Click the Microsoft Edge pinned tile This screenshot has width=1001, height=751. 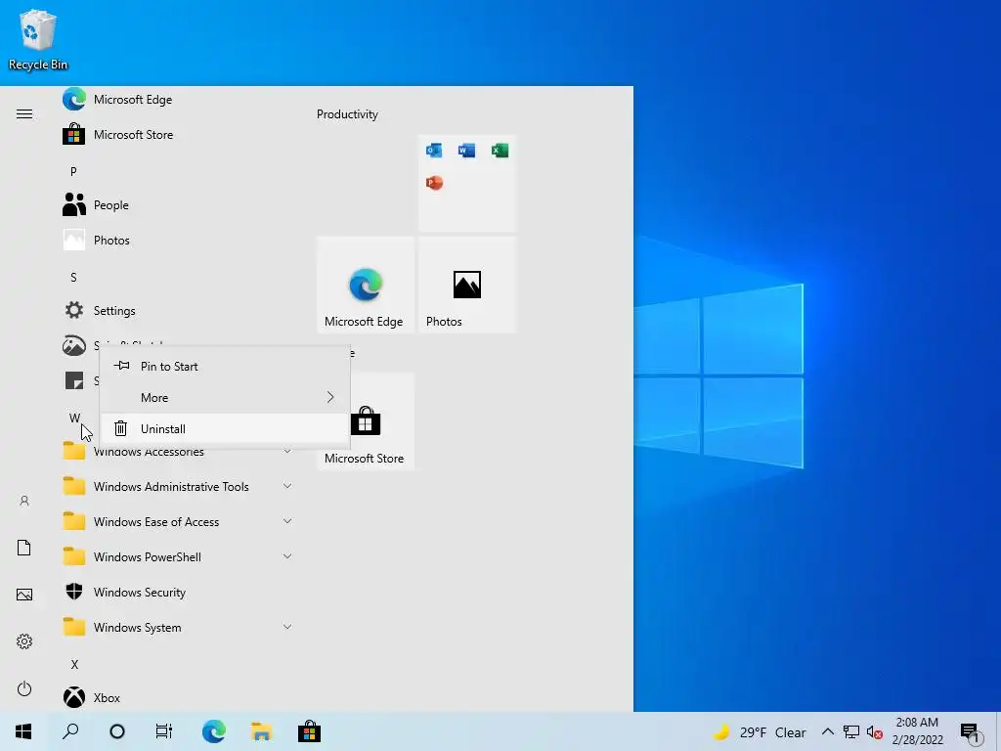point(366,285)
